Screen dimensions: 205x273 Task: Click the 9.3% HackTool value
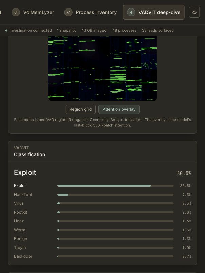click(187, 195)
